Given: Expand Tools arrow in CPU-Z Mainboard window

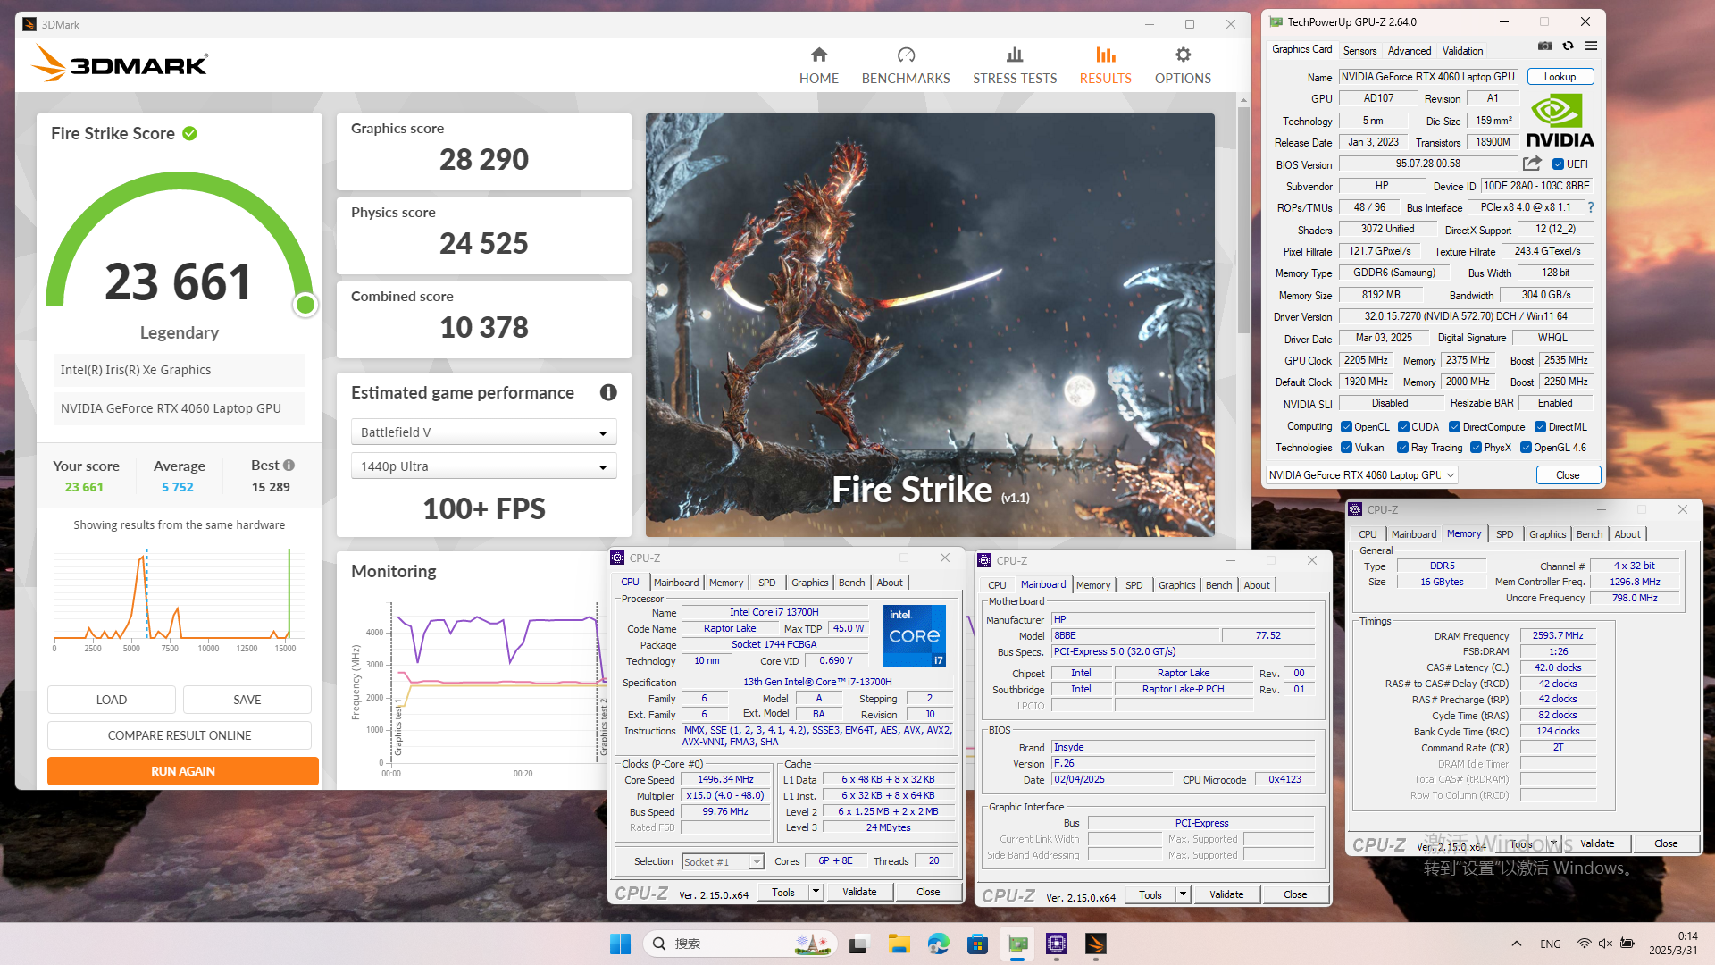Looking at the screenshot, I should (1183, 894).
